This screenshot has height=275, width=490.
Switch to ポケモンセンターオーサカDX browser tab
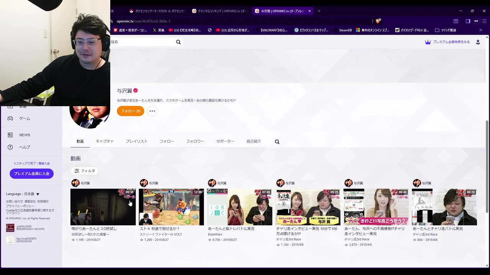(157, 11)
